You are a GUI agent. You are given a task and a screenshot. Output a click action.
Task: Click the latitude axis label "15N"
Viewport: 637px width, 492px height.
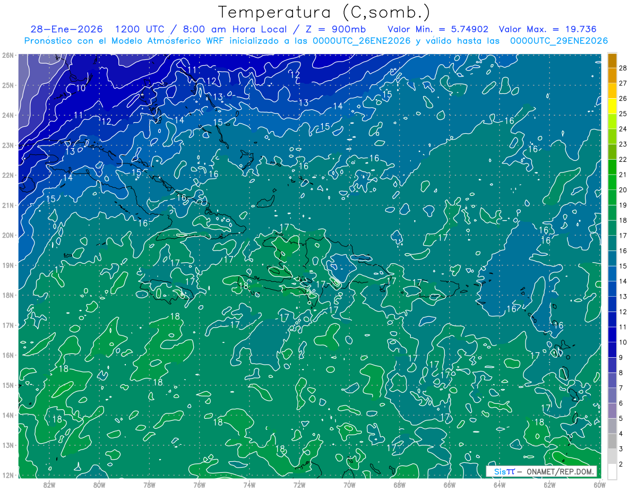pyautogui.click(x=8, y=385)
